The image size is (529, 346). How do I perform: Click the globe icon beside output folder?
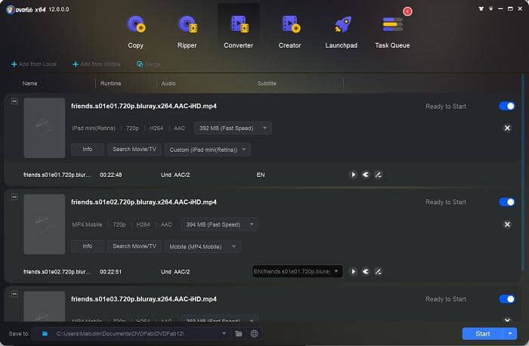click(255, 333)
